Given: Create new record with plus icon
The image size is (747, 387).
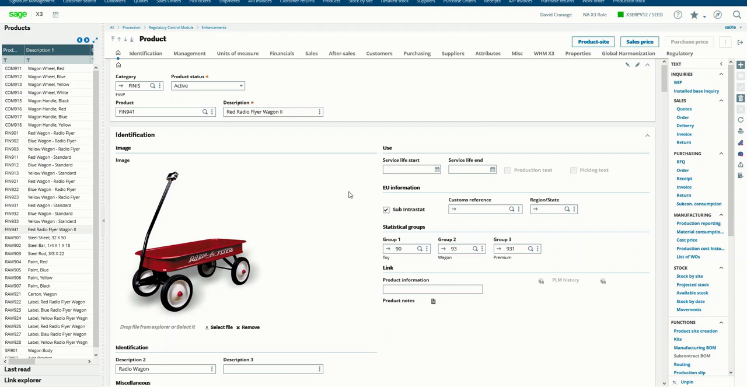Looking at the screenshot, I should 741,65.
